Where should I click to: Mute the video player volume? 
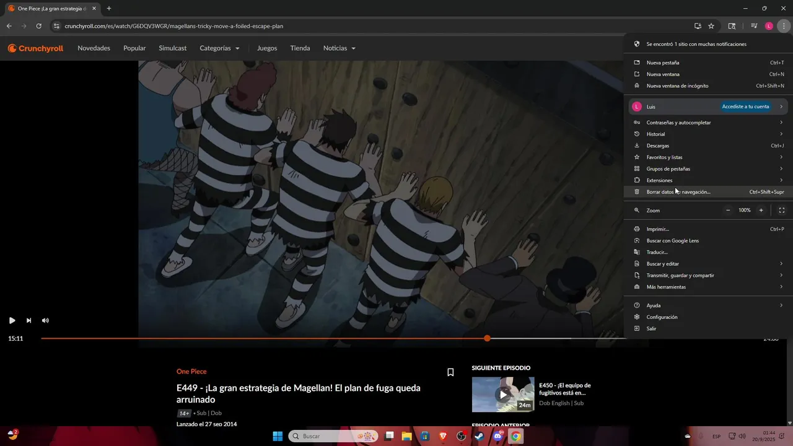pyautogui.click(x=45, y=320)
